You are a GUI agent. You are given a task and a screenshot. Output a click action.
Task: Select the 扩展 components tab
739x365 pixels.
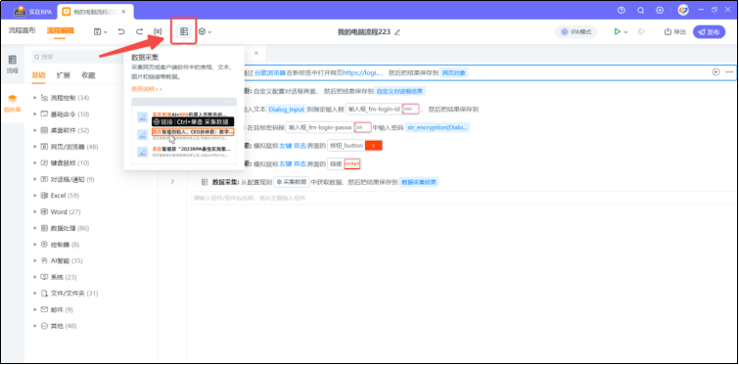64,75
